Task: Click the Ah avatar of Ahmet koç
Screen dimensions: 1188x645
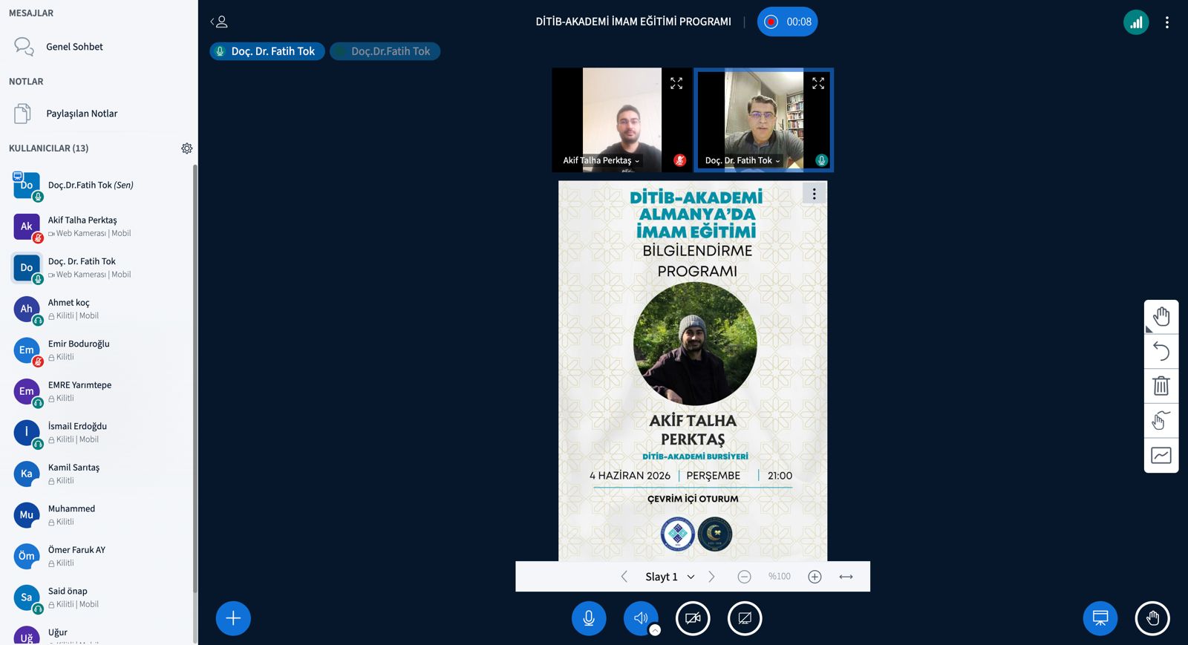Action: pos(27,309)
